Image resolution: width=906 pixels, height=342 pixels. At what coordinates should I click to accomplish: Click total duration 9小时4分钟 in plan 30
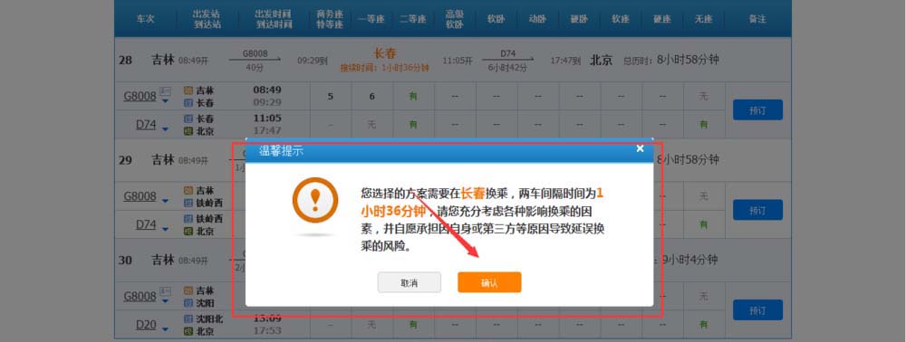[689, 260]
